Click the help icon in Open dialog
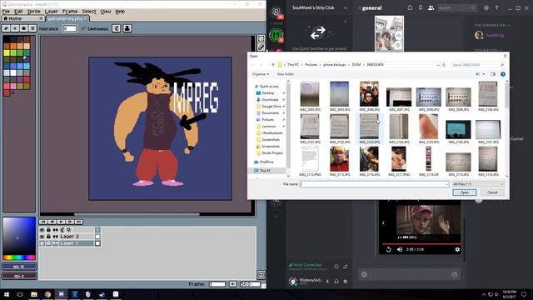The image size is (533, 300). coord(503,74)
